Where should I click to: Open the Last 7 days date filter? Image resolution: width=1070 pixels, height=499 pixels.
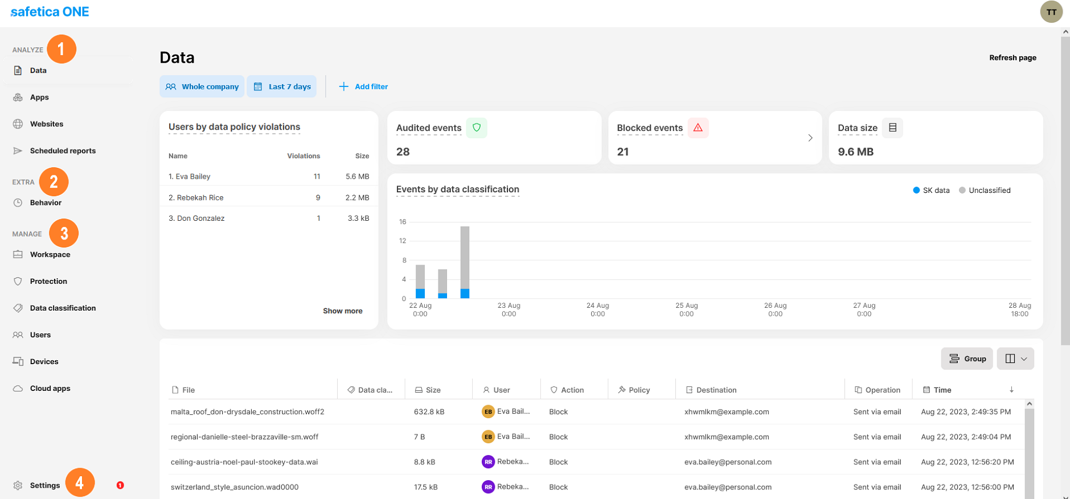282,86
